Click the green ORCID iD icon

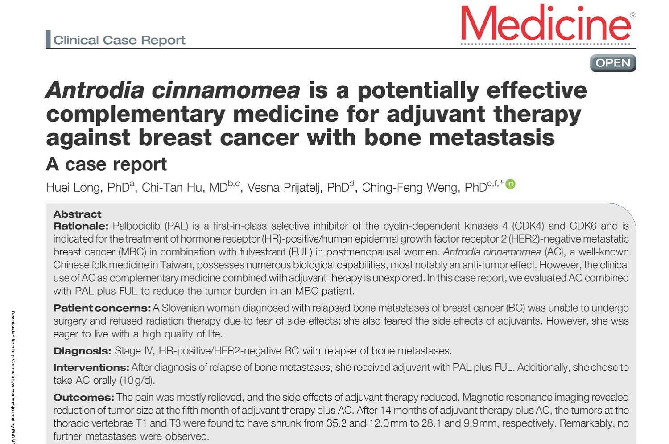510,184
